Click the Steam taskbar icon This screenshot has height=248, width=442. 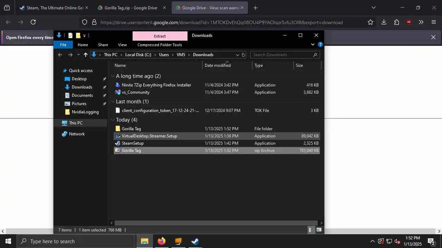pos(195,241)
